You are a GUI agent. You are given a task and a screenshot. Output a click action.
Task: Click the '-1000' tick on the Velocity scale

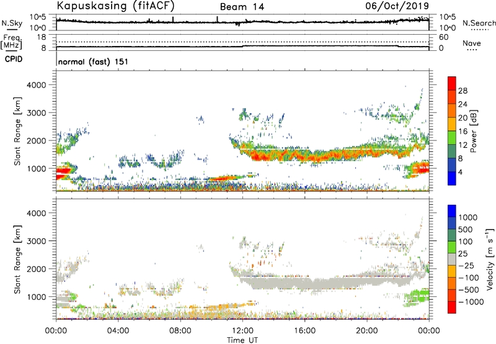471,302
